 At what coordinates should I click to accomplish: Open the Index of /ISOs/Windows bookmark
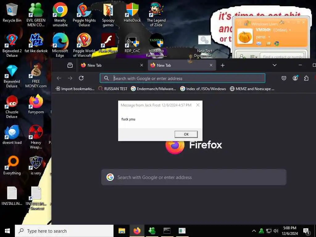(x=203, y=89)
